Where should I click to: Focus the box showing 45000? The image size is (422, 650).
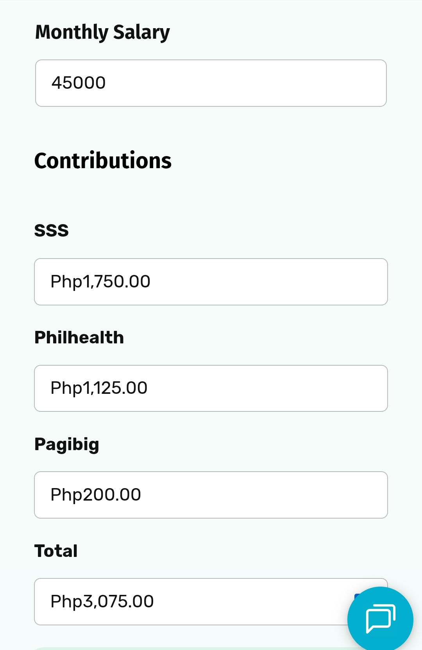coord(211,83)
